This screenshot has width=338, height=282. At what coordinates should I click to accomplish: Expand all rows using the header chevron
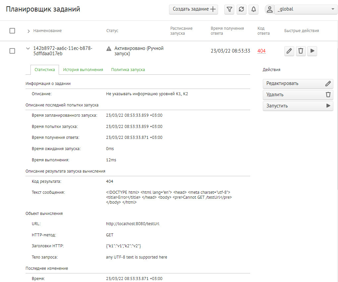28,31
